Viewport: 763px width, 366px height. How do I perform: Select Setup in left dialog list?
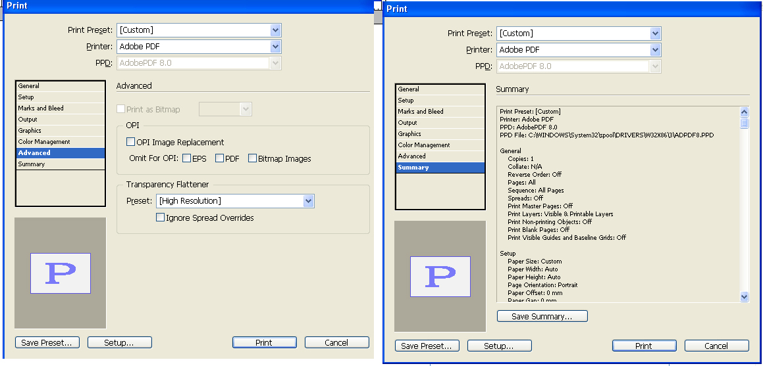[x=61, y=97]
